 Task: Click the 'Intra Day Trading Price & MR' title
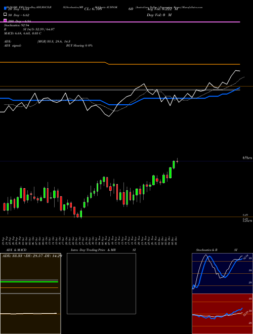pos(93,250)
